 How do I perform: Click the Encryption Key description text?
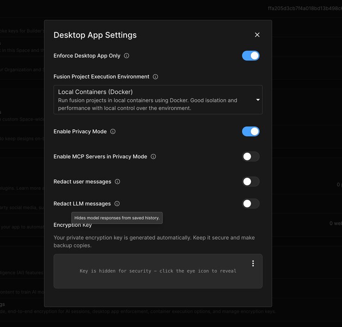(x=154, y=242)
